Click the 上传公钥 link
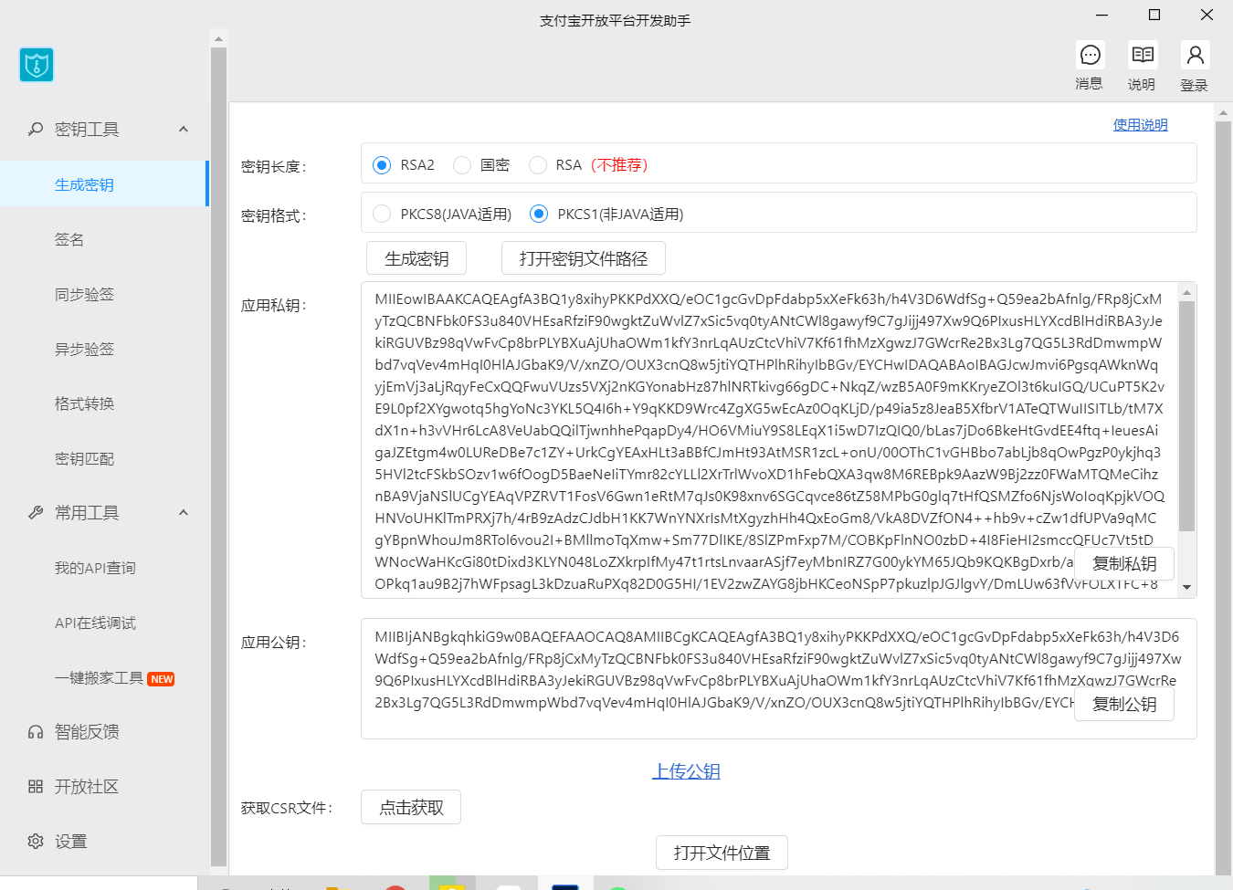The width and height of the screenshot is (1233, 890). point(686,771)
